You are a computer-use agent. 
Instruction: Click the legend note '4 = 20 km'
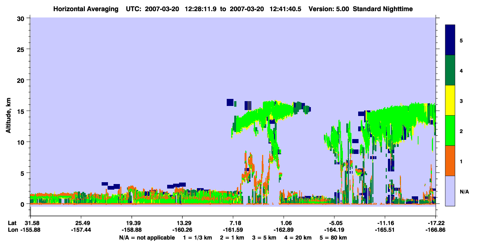point(298,238)
